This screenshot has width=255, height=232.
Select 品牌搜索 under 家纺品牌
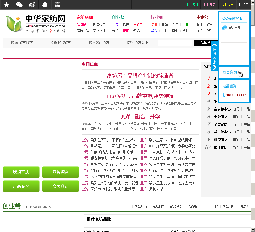[83, 25]
